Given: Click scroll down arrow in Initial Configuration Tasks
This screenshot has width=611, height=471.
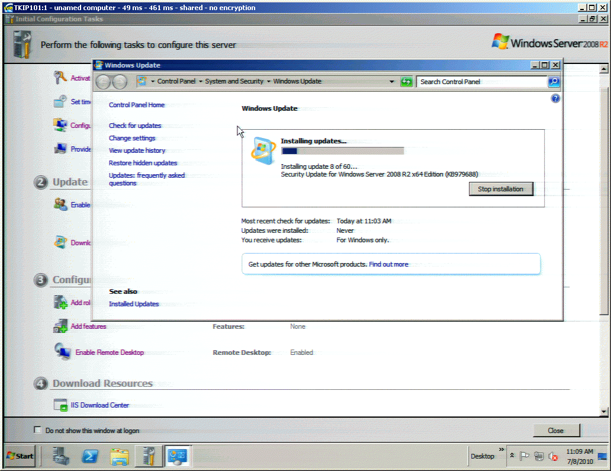Looking at the screenshot, I should tap(604, 411).
